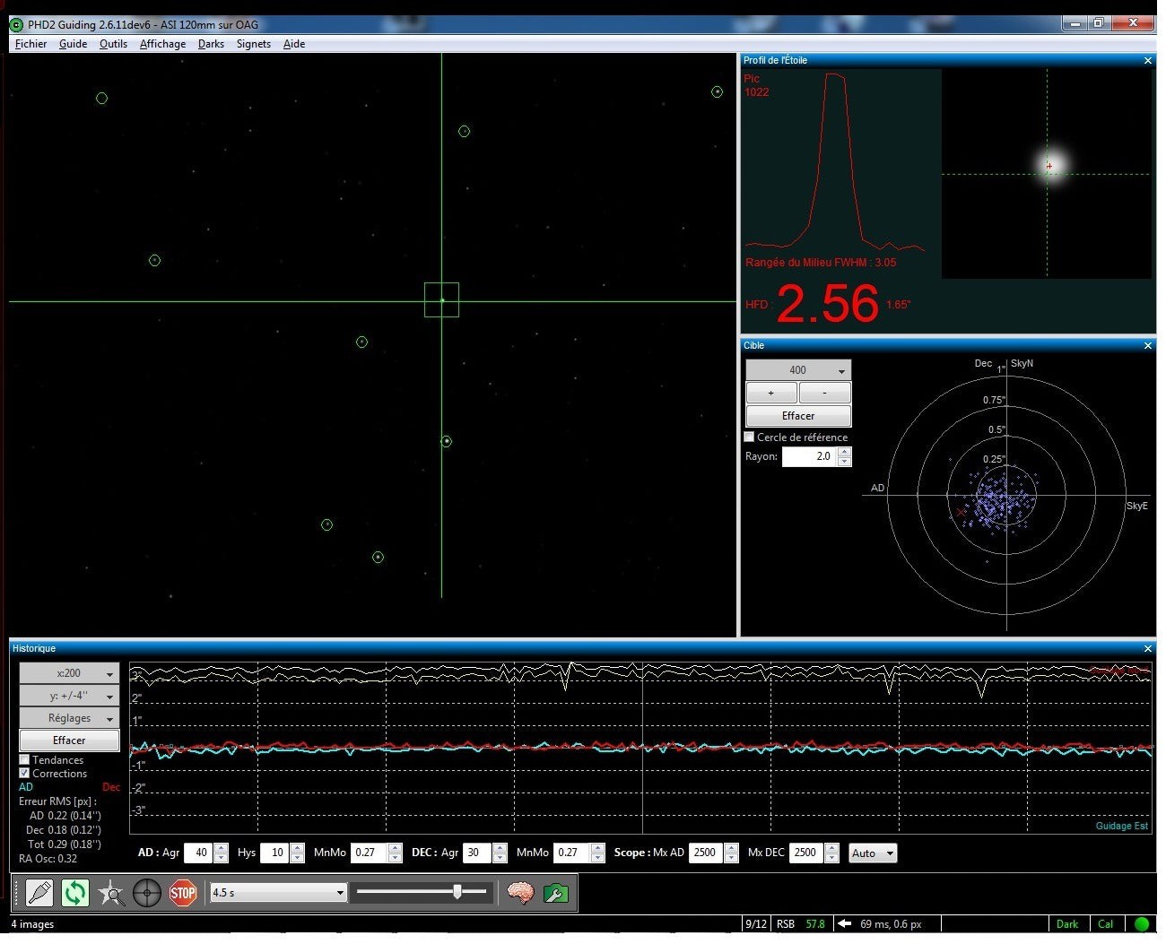
Task: Click the green loop exposure icon
Action: [75, 892]
